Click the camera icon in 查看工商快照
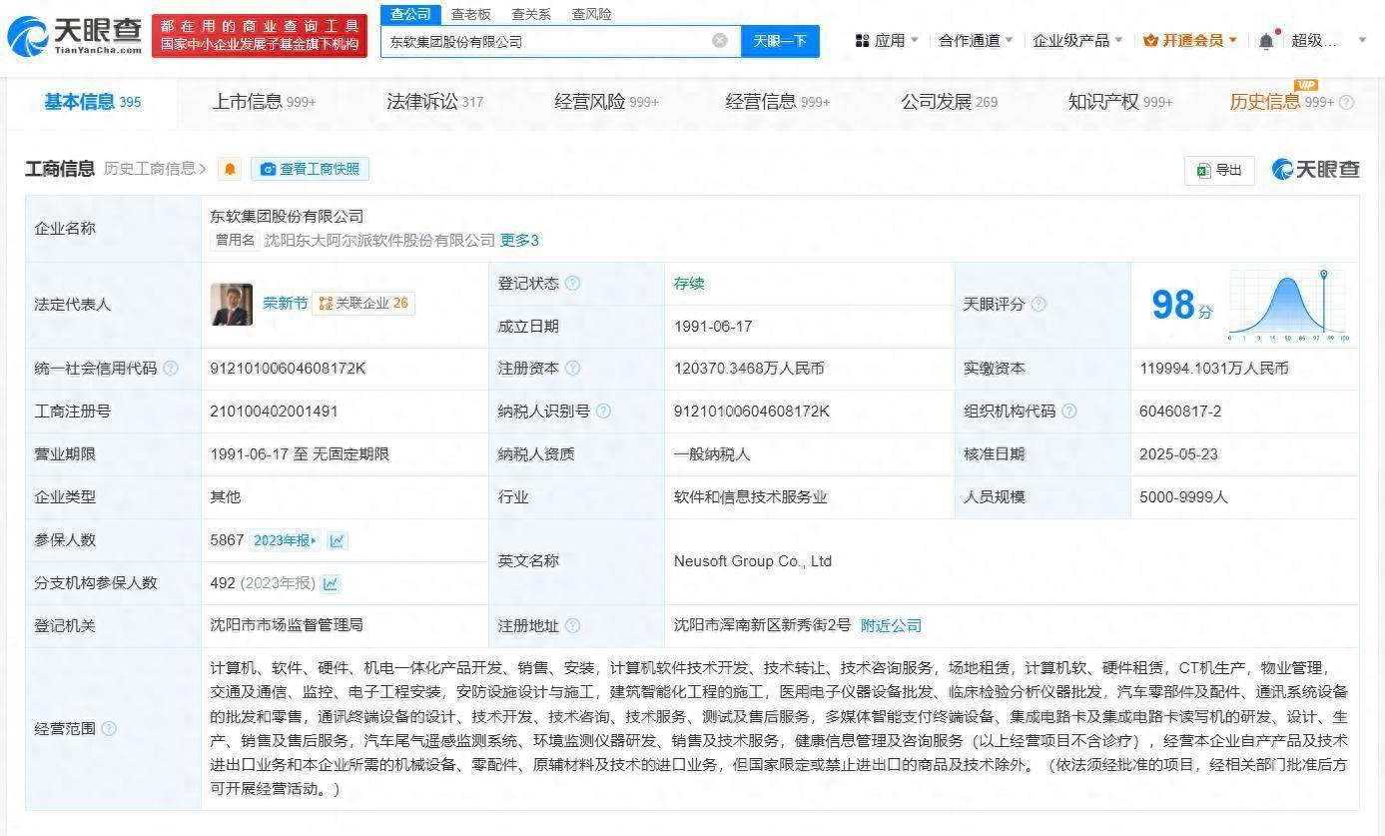 point(268,170)
